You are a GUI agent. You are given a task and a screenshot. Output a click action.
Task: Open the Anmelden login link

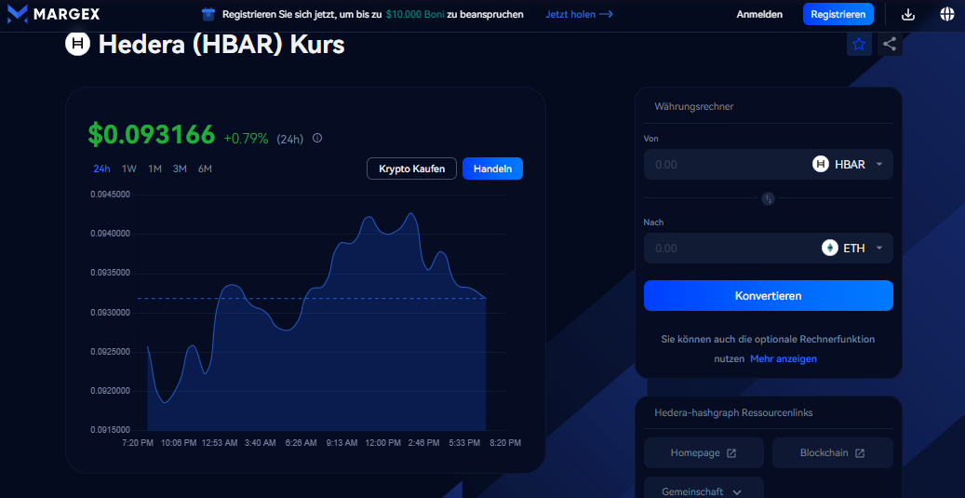pos(759,14)
